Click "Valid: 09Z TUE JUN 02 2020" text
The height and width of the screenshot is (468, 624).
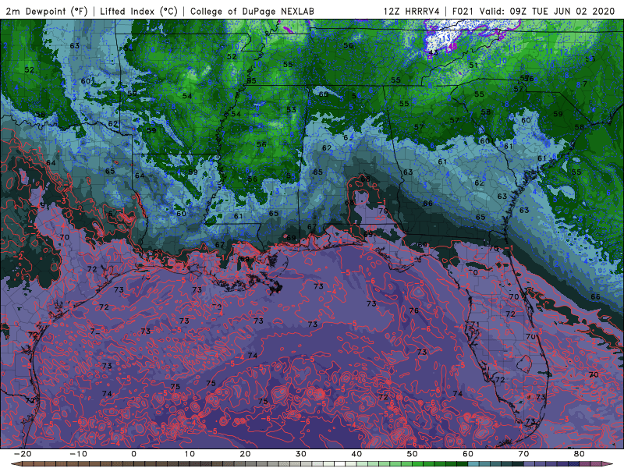(548, 11)
